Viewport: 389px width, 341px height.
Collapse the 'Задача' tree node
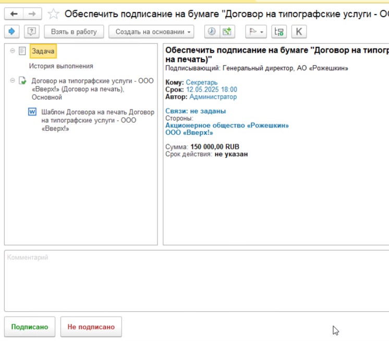click(x=12, y=50)
